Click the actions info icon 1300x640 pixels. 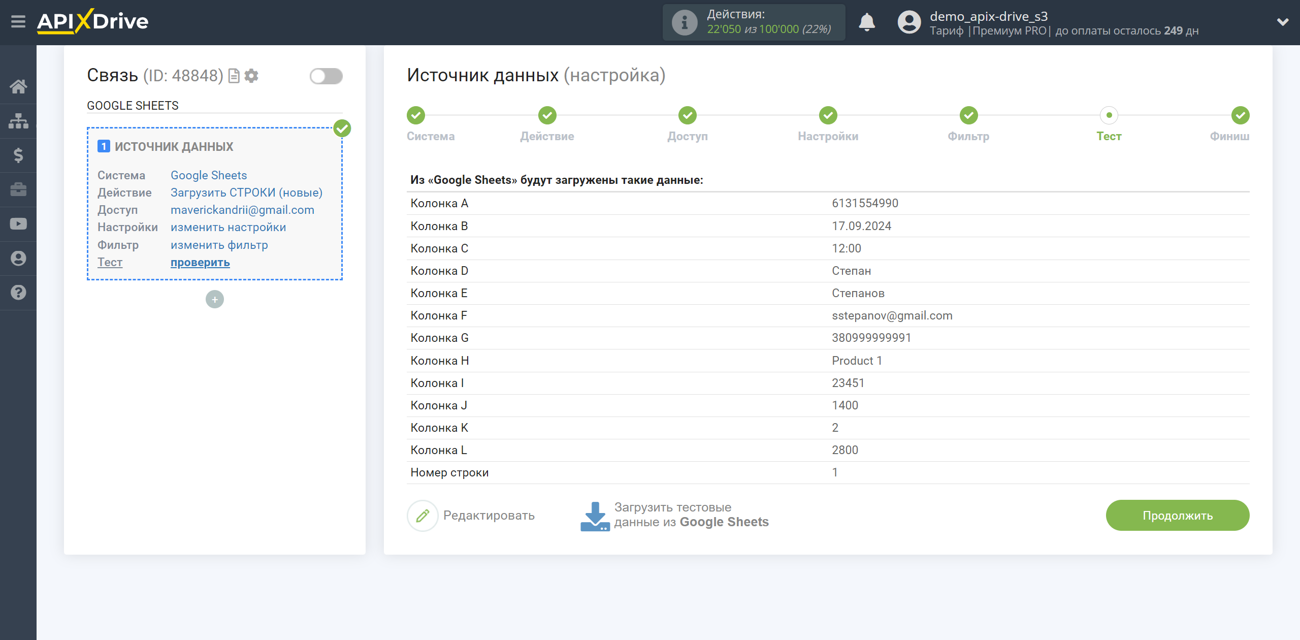pos(684,22)
